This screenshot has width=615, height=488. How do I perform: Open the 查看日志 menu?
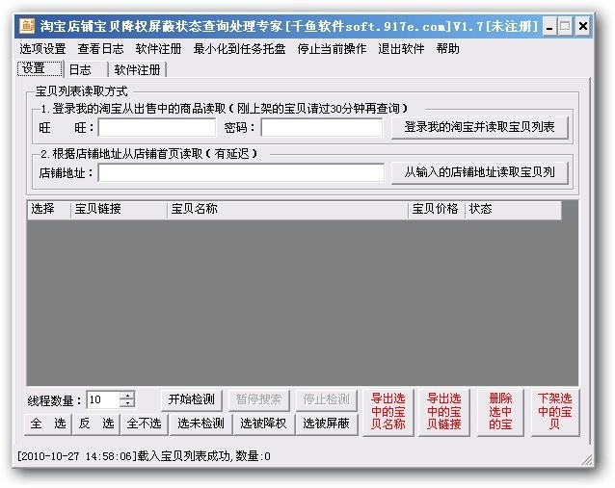100,48
